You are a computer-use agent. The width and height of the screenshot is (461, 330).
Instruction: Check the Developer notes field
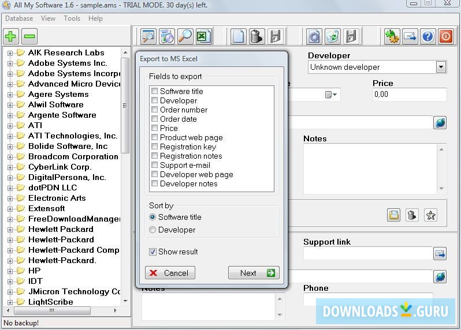(x=154, y=183)
